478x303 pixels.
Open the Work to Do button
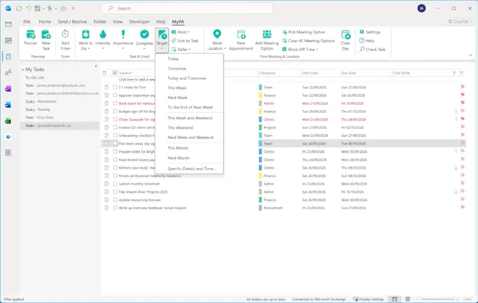coord(86,40)
